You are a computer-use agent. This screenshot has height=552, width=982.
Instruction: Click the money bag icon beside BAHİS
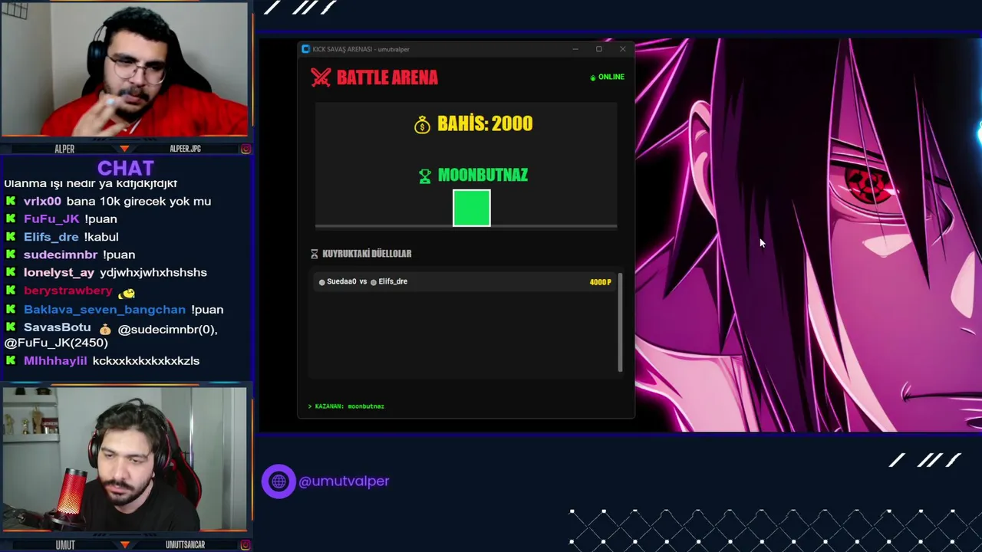422,125
